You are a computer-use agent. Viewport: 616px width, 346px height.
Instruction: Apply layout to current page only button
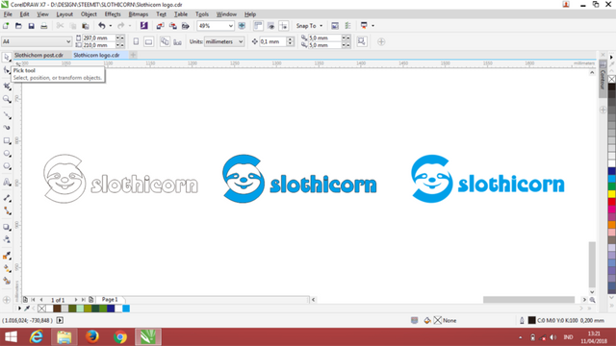pos(177,41)
